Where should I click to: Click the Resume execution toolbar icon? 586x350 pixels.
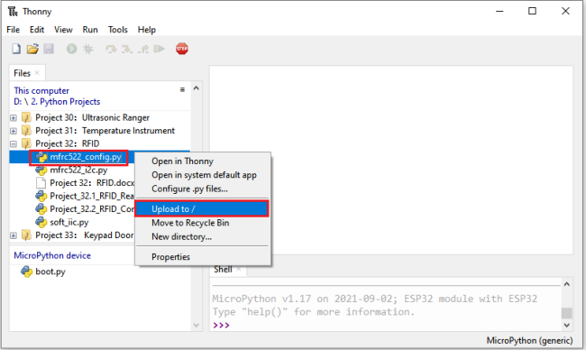pyautogui.click(x=160, y=49)
